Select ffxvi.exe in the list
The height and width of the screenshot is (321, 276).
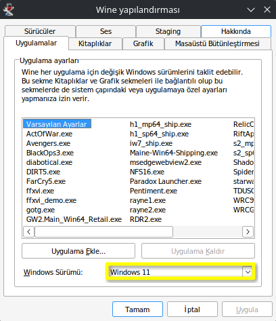tap(40, 191)
